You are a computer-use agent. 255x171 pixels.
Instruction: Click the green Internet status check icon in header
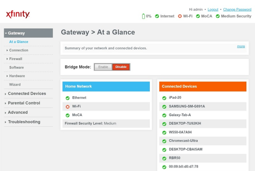pyautogui.click(x=157, y=16)
